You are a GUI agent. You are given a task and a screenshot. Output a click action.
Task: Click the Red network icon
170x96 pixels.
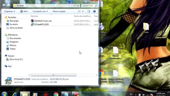click(6, 66)
